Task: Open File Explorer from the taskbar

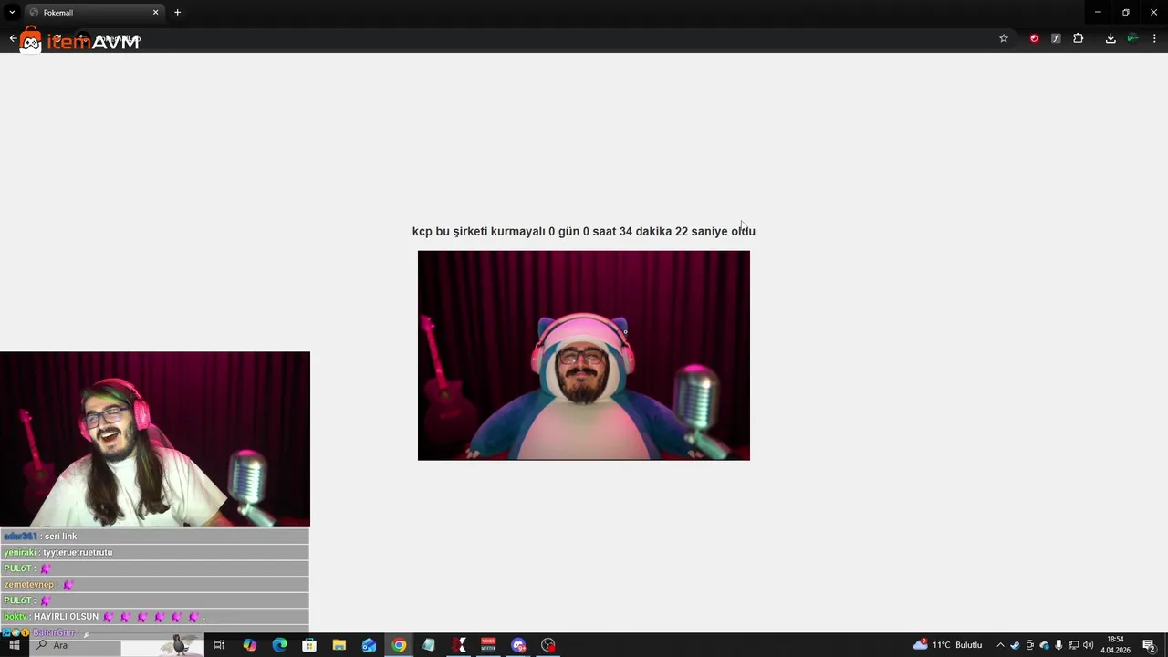Action: point(339,645)
